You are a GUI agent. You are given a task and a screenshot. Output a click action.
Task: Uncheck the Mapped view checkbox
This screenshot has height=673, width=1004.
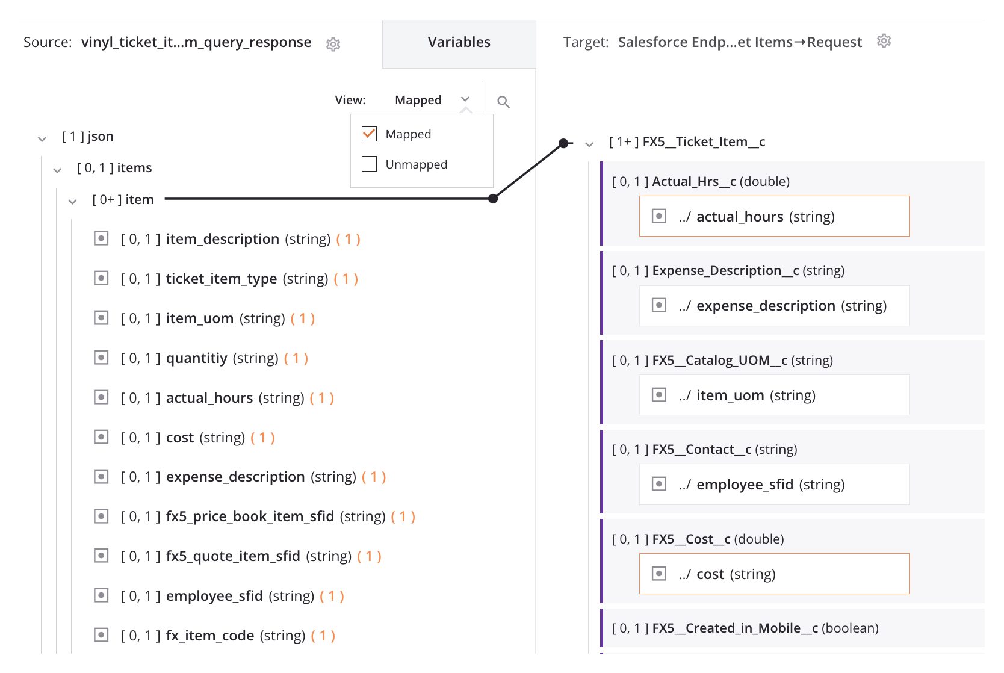(369, 134)
